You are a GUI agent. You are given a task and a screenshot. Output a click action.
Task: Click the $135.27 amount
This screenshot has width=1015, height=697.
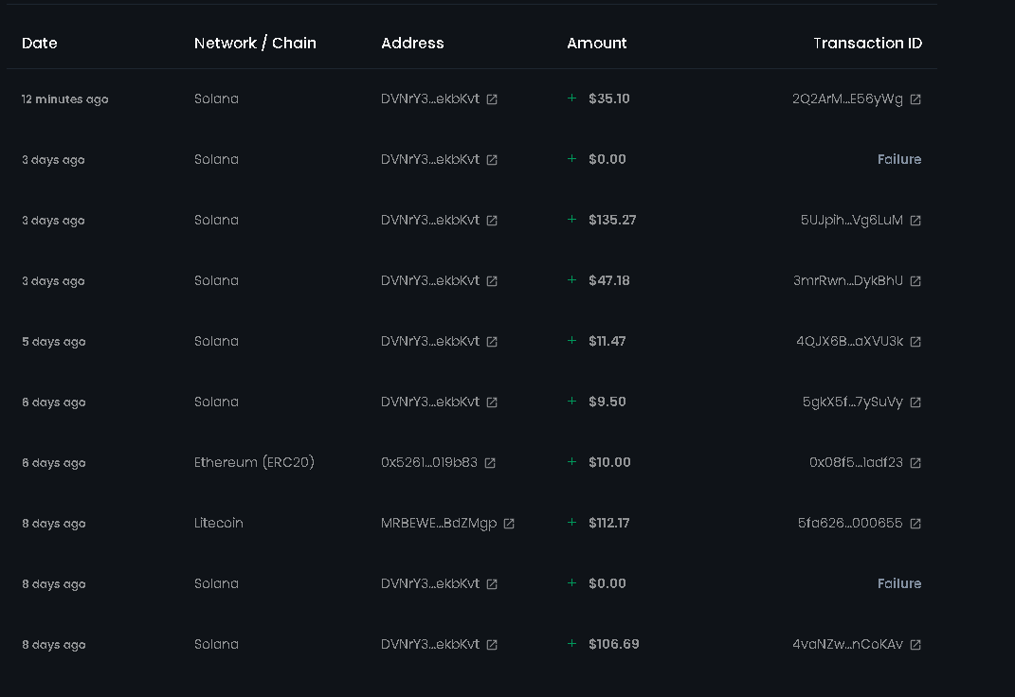tap(612, 220)
